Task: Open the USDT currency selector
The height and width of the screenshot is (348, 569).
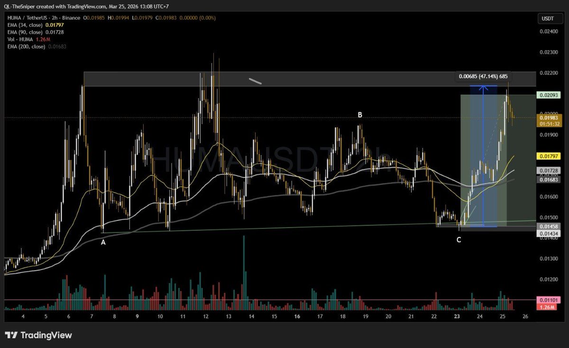Action: pos(550,18)
